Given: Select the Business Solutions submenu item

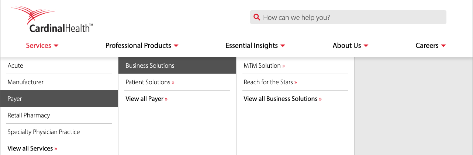Looking at the screenshot, I should click(x=150, y=66).
